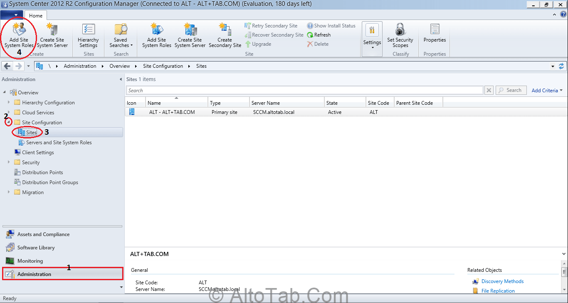Sort by the Name column header

177,103
